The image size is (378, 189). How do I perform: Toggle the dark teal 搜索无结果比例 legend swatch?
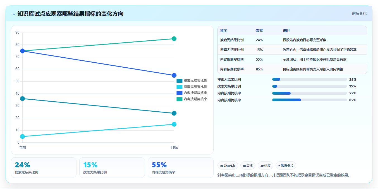(179, 81)
